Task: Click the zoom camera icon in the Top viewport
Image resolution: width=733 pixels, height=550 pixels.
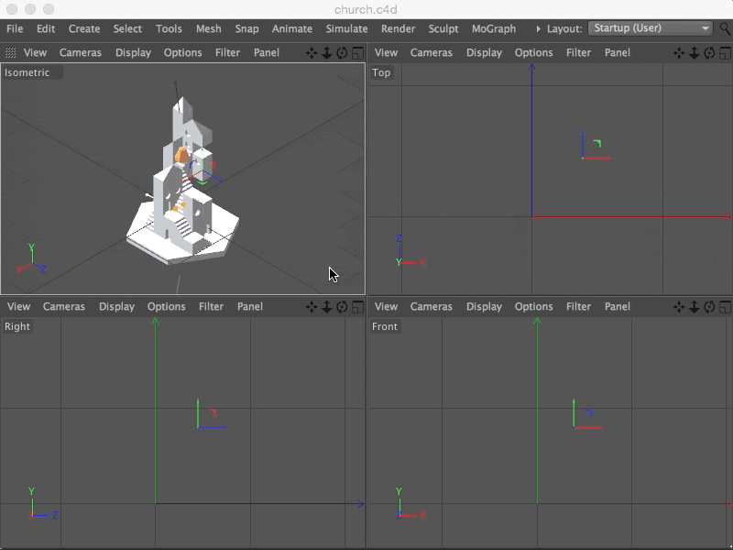Action: 693,52
